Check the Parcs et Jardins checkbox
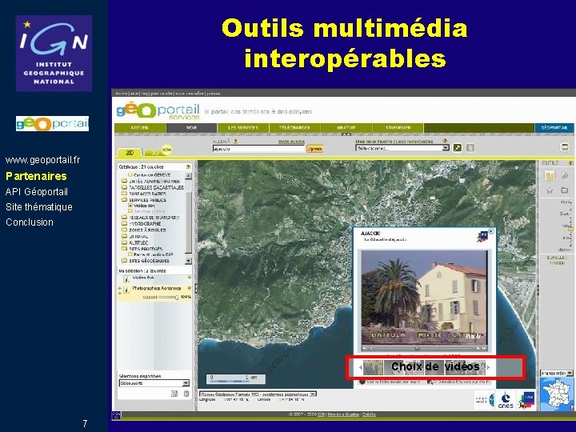The image size is (576, 432). click(x=130, y=254)
